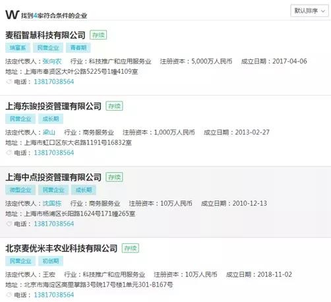Open company 上海中点投资管理有限公司
This screenshot has width=331, height=302.
(53, 177)
